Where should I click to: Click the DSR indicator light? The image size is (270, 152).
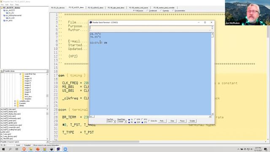click(x=135, y=122)
